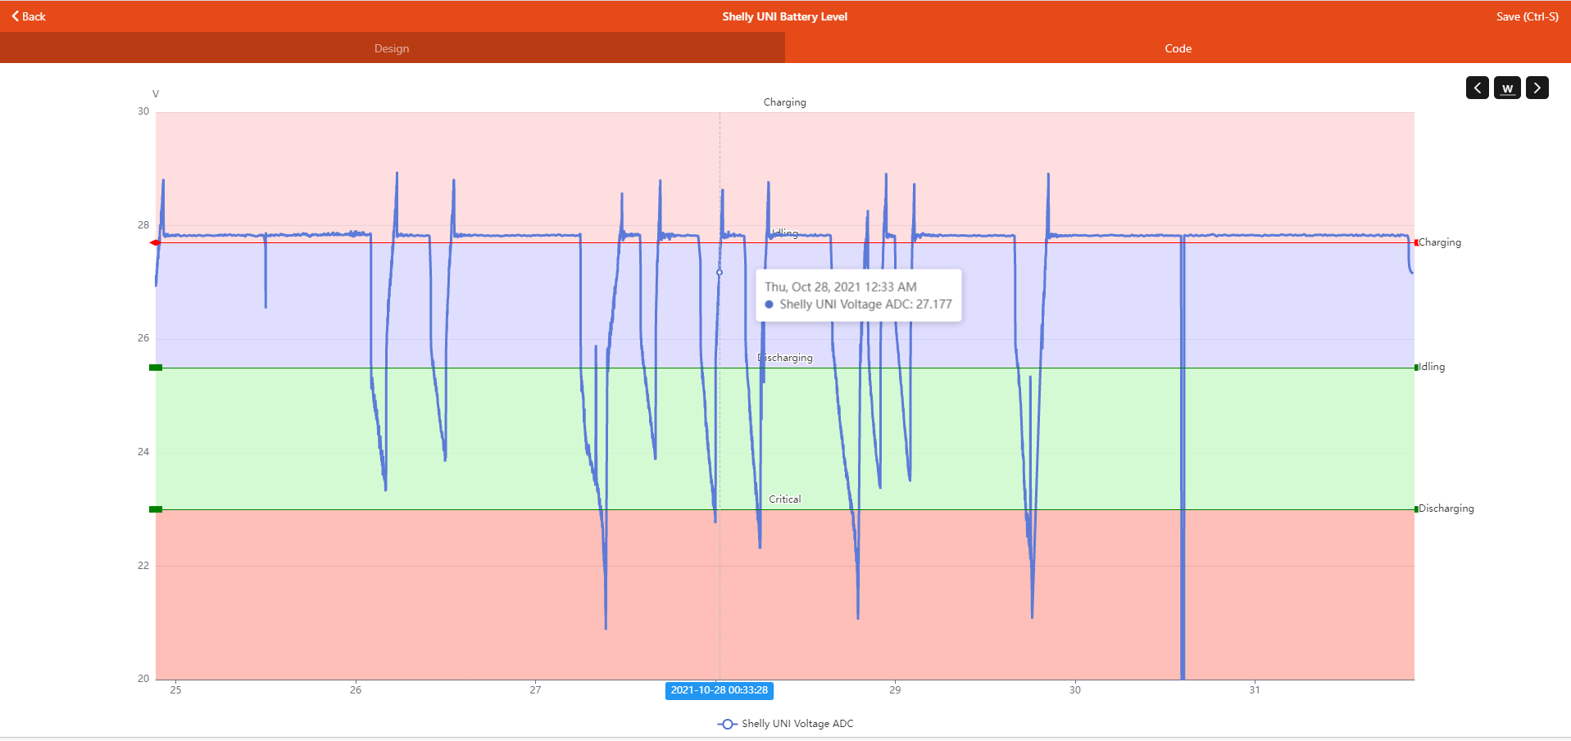
Task: Click x-axis date label 30
Action: click(1074, 690)
